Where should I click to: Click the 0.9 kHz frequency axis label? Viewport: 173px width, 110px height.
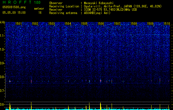pos(2,63)
